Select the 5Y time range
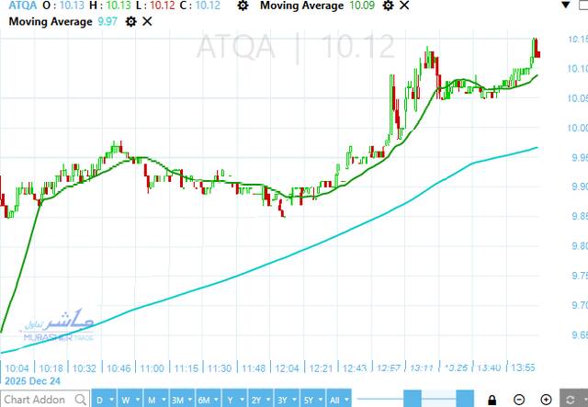Viewport: 588px width, 407px height. point(311,400)
